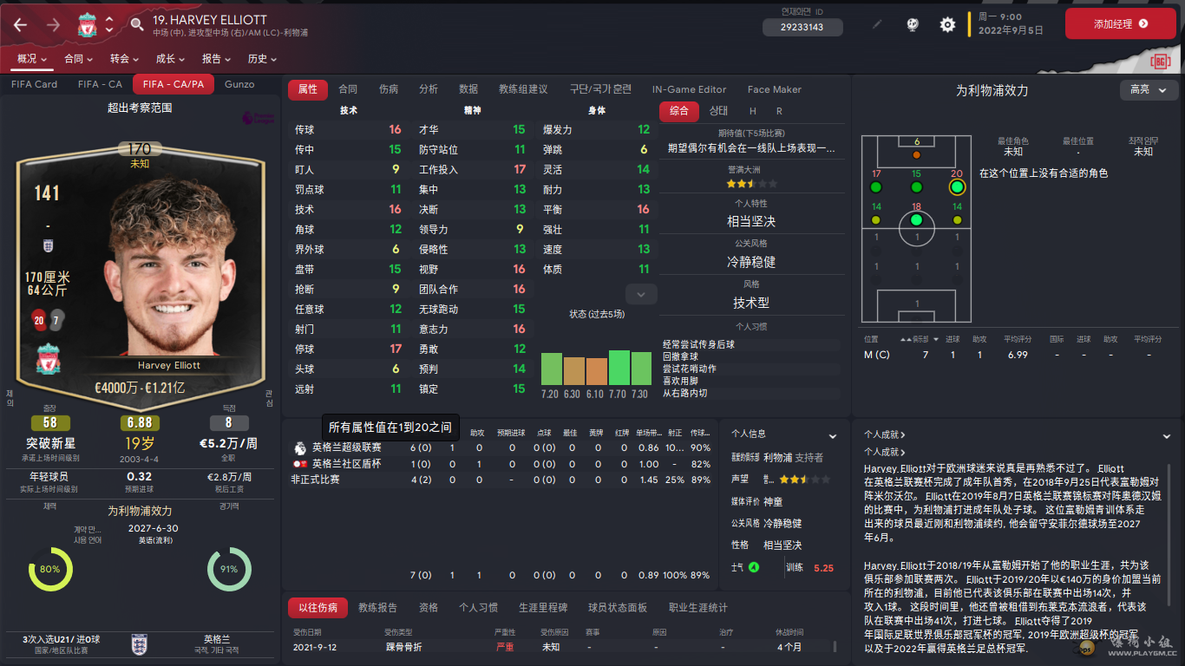Click the red 20 shirt number badge
1185x666 pixels.
tap(39, 320)
